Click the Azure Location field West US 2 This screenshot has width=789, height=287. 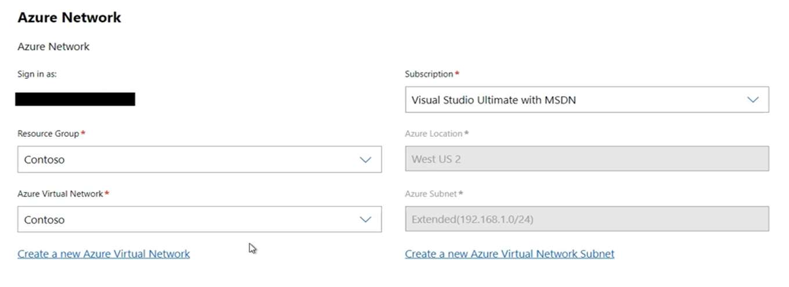[x=586, y=159]
